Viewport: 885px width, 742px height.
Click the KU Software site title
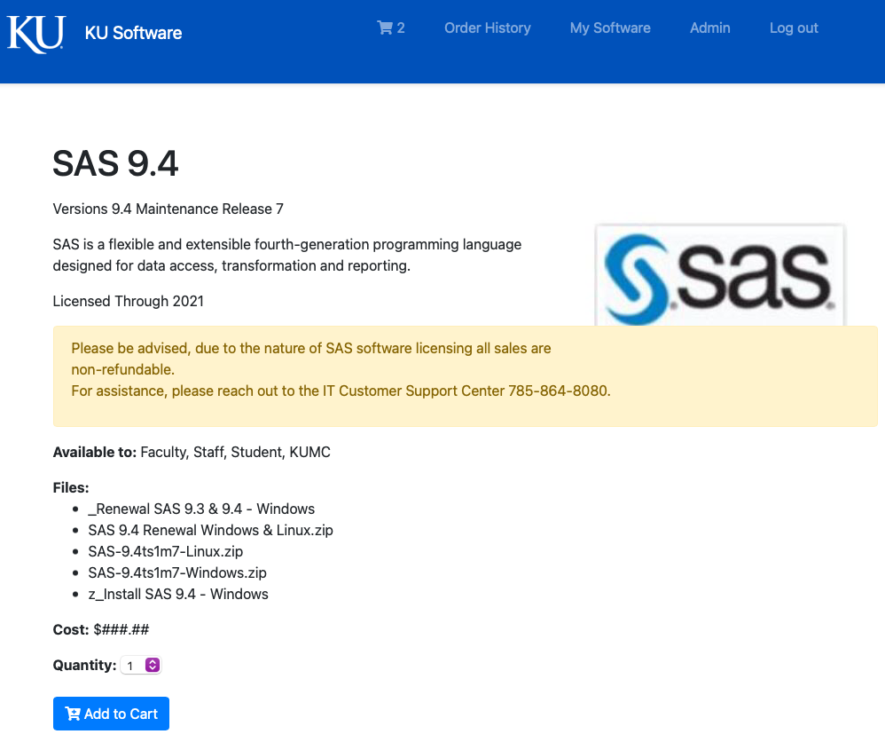133,33
